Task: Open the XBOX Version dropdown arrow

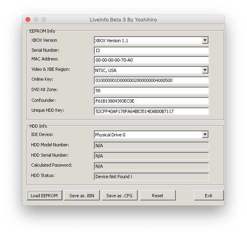Action: tap(205, 40)
